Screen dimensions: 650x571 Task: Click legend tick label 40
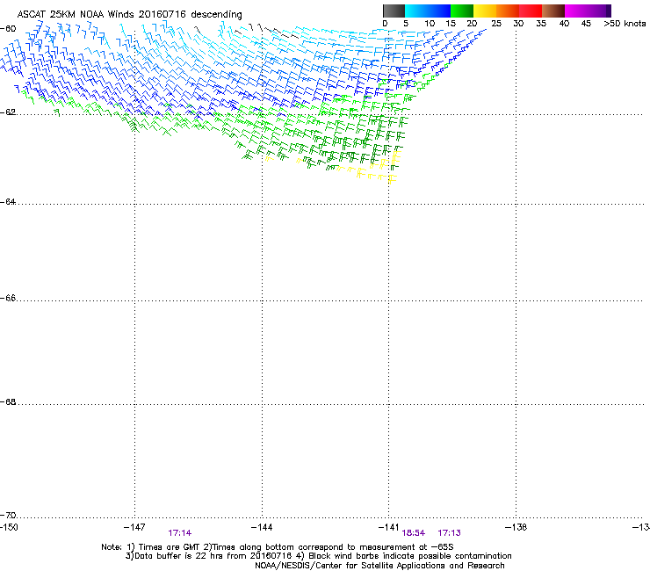click(564, 23)
